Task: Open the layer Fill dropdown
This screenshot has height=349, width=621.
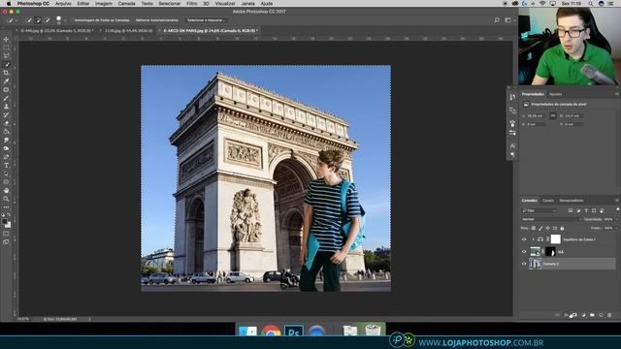Action: [x=617, y=228]
